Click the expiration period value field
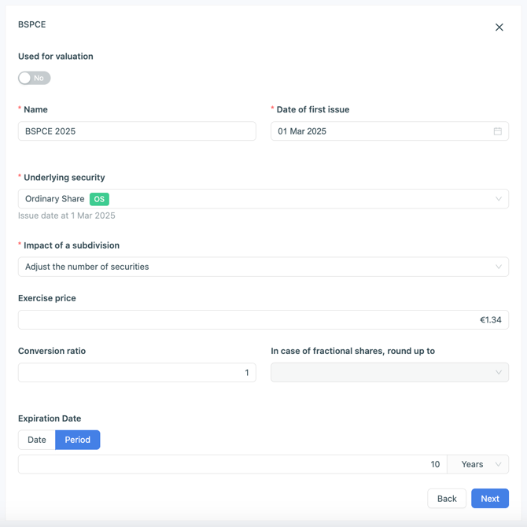Screen dimensions: 527x527 tap(232, 465)
